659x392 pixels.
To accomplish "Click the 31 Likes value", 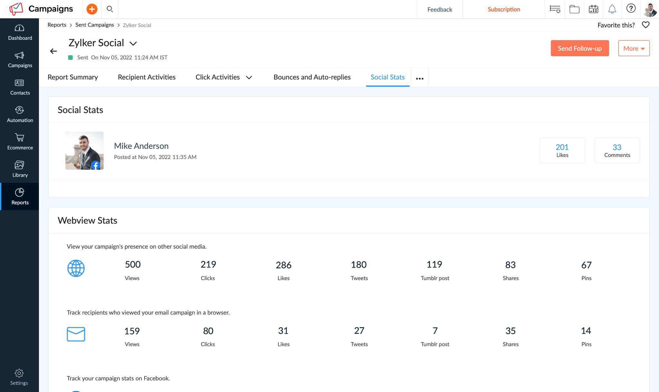I will pos(283,331).
